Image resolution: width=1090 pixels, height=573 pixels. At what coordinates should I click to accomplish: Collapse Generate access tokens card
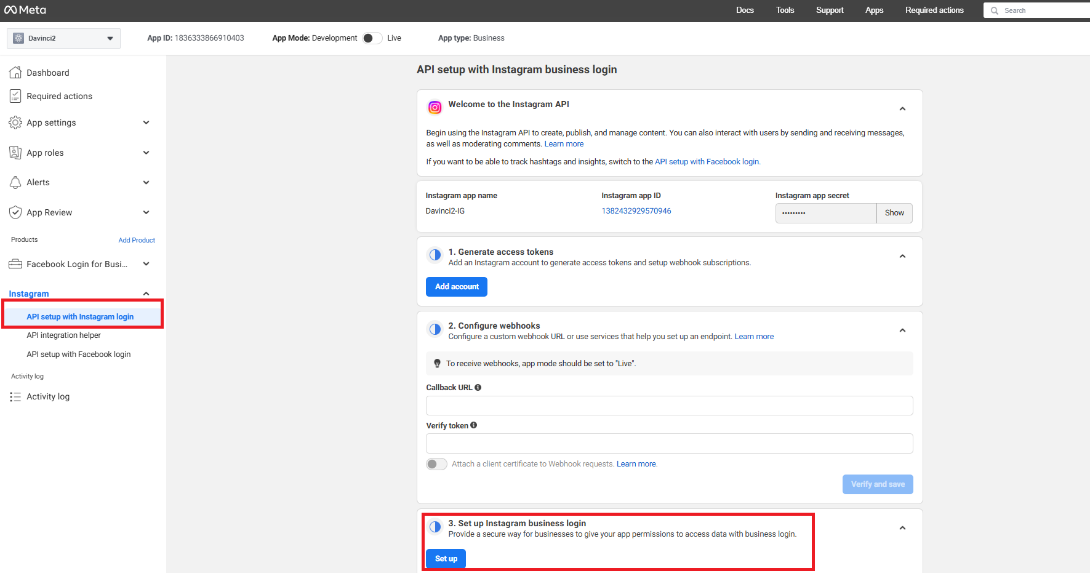(x=902, y=257)
